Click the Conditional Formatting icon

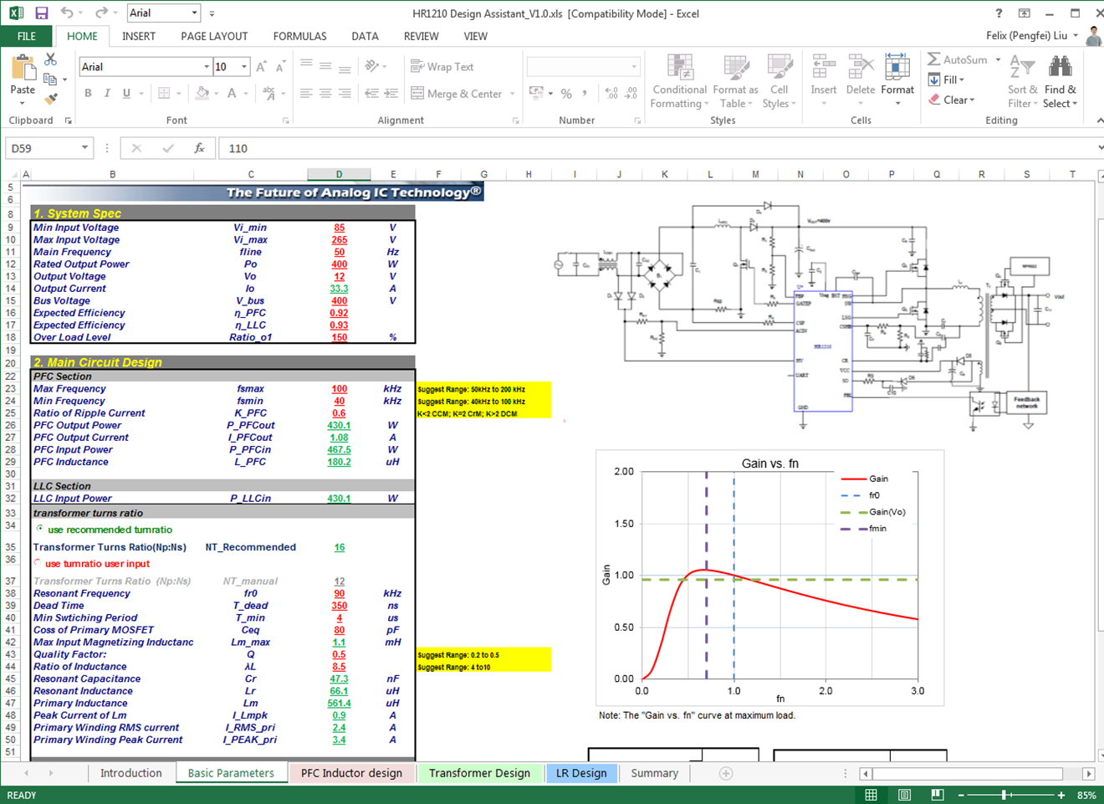679,67
